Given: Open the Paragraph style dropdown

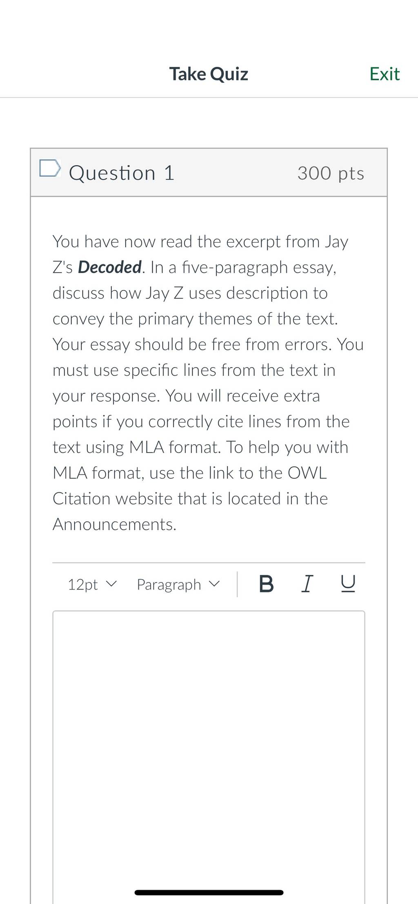Looking at the screenshot, I should tap(178, 584).
